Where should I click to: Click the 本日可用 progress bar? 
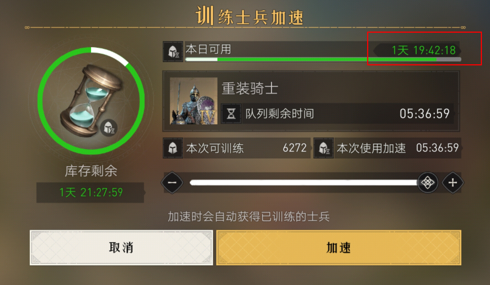[x=323, y=59]
